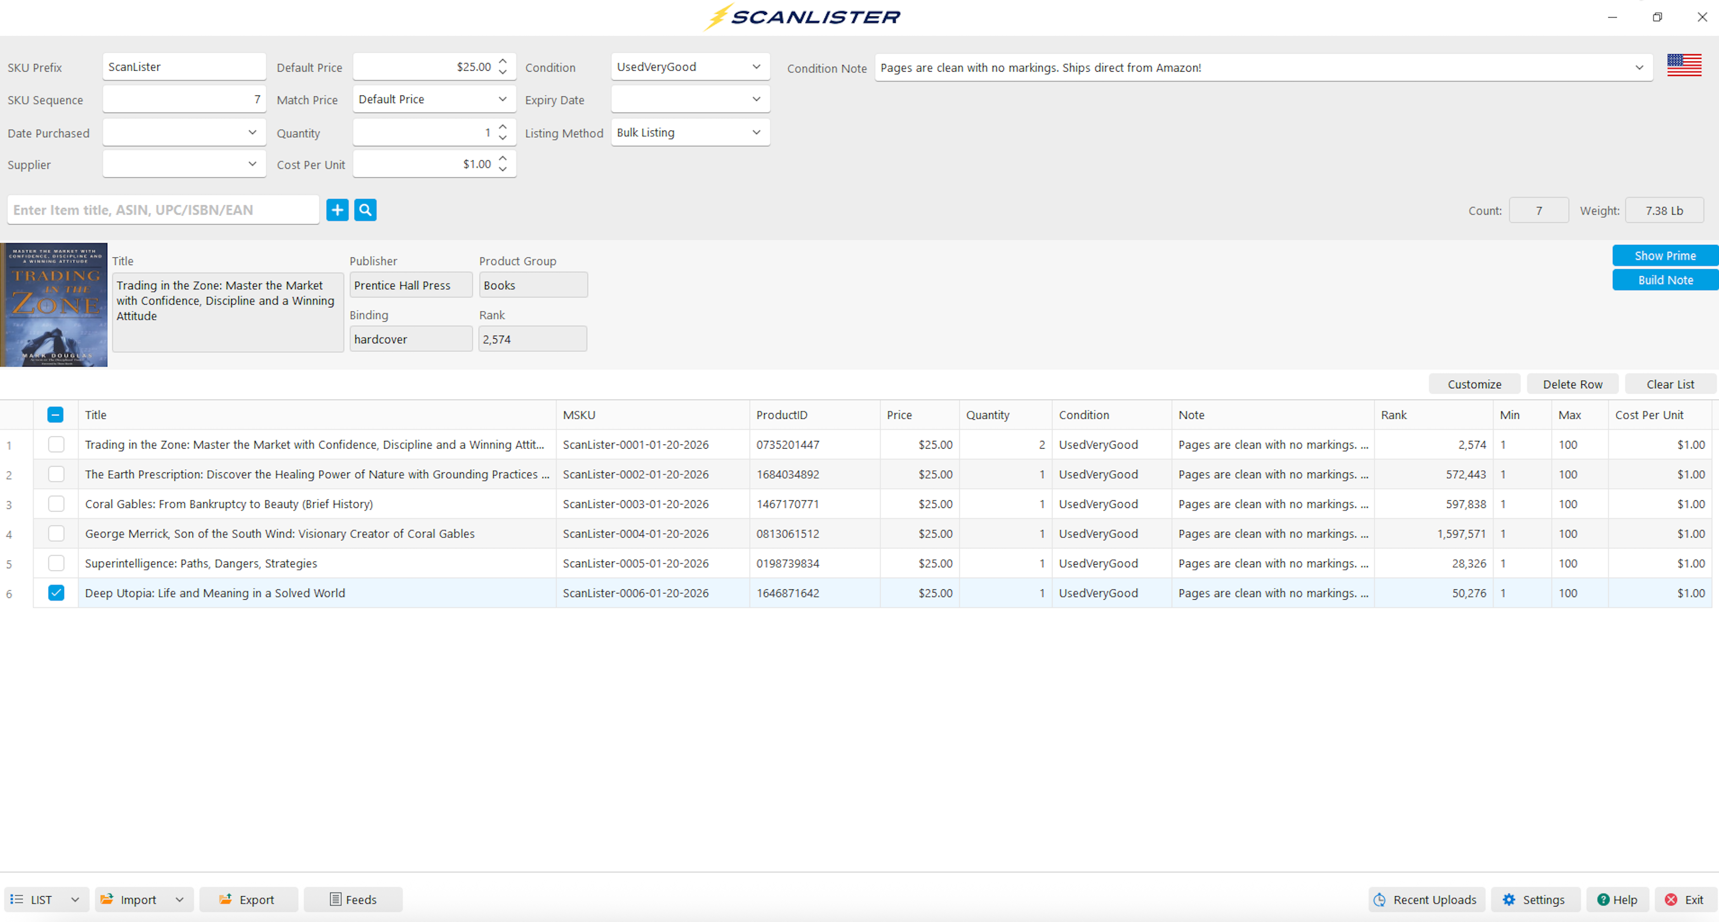Click the red Exit icon
Image resolution: width=1719 pixels, height=922 pixels.
pyautogui.click(x=1671, y=899)
